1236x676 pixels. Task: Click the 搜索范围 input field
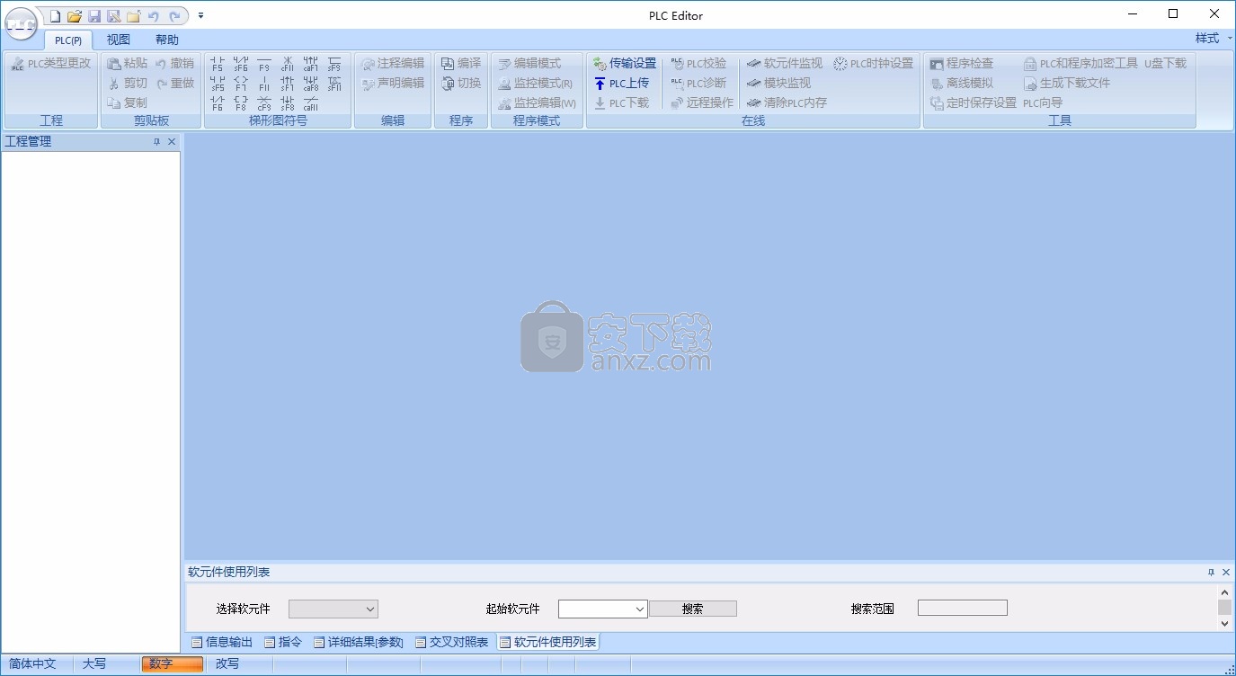963,609
